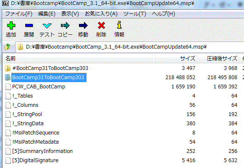Click the size value 5 416
Viewport: 244px width, 168px height.
(x=189, y=160)
